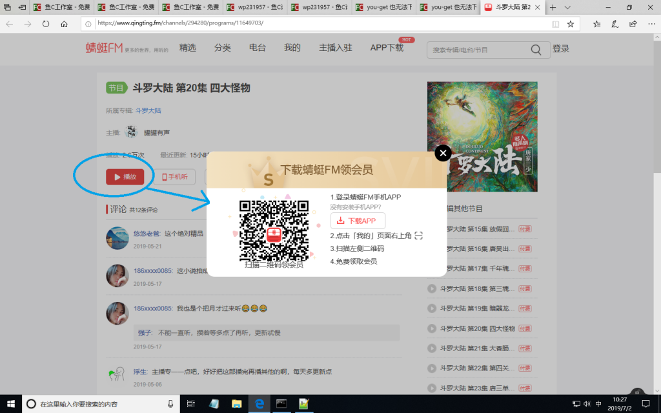661x413 pixels.
Task: Click 付费 badge on 第17集 千年魂 row
Action: 525,268
